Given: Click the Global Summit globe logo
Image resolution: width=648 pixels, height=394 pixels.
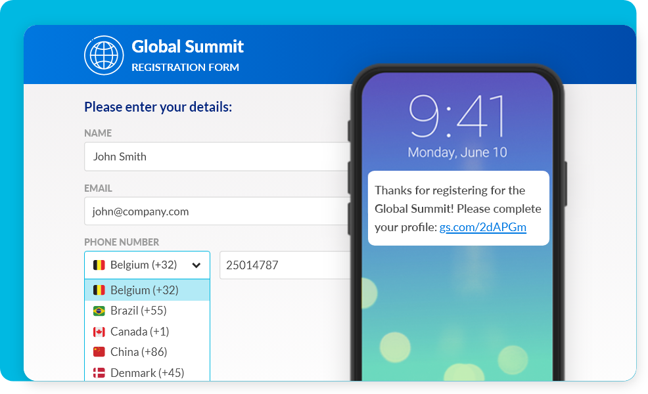Looking at the screenshot, I should tap(104, 55).
